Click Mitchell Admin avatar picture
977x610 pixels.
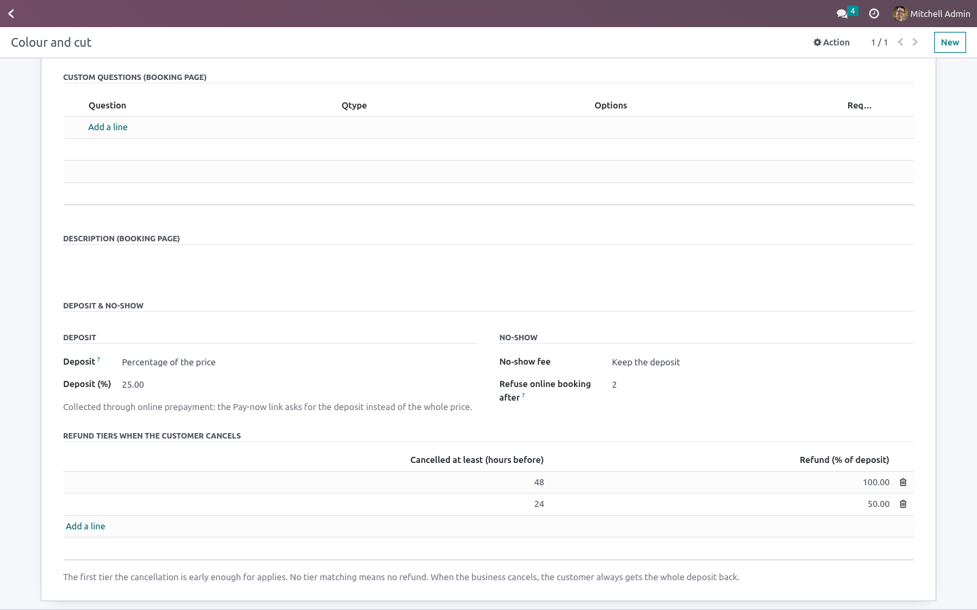click(x=900, y=14)
